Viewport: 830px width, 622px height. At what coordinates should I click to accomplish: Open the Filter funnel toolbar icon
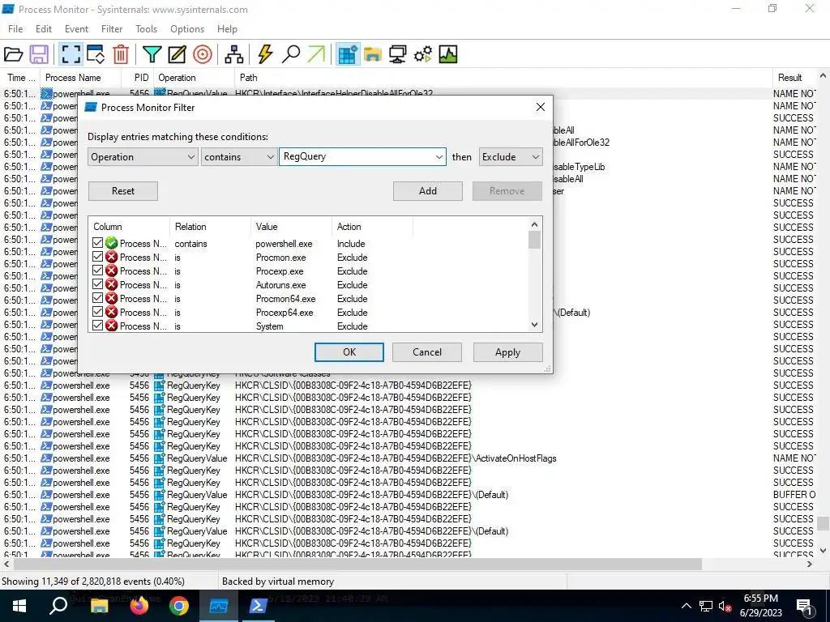click(152, 54)
